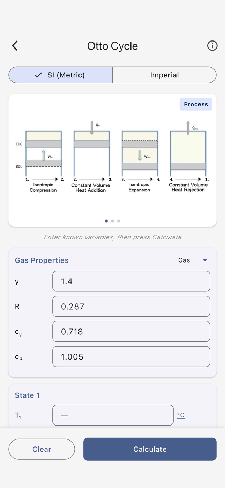Tap the checkmark in the SI selector
Screen dimensions: 225x488
[x=38, y=75]
